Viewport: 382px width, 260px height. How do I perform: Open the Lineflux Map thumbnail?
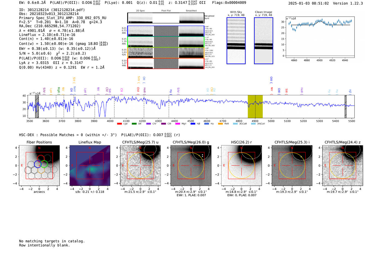pyautogui.click(x=90, y=166)
